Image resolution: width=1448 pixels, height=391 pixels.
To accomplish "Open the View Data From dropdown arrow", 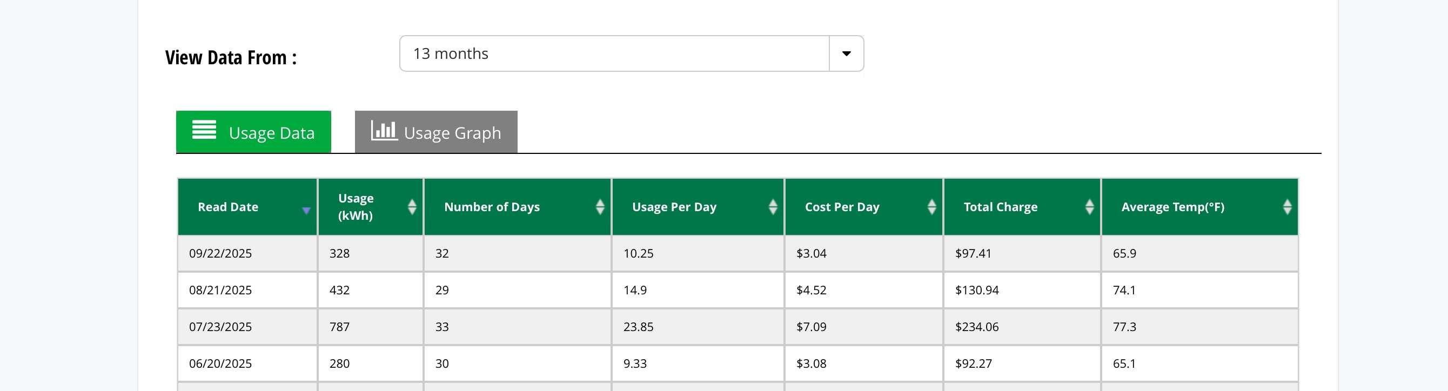I will (846, 54).
